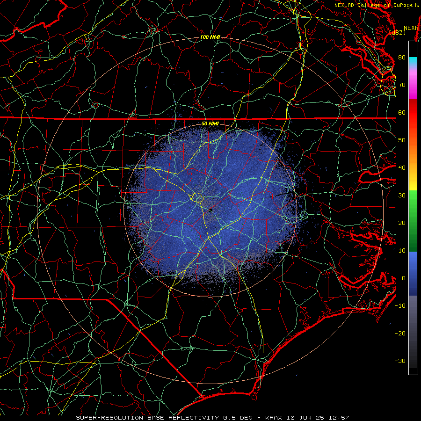This screenshot has height=421, width=421.
Task: Click the 20 value on the dBZ scale
Action: [402, 223]
